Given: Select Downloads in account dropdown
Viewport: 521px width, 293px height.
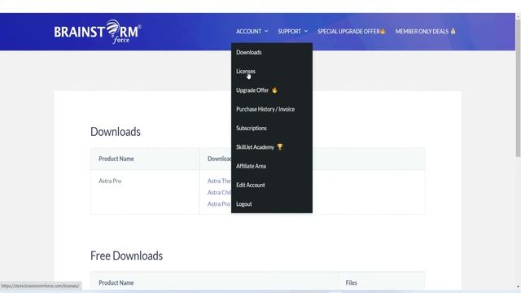Looking at the screenshot, I should tap(249, 52).
